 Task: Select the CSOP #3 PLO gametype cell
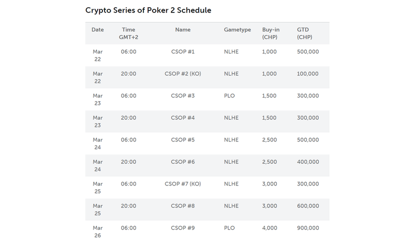[x=229, y=96]
